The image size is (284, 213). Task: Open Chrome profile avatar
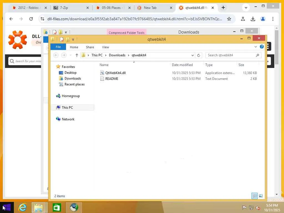click(x=263, y=19)
